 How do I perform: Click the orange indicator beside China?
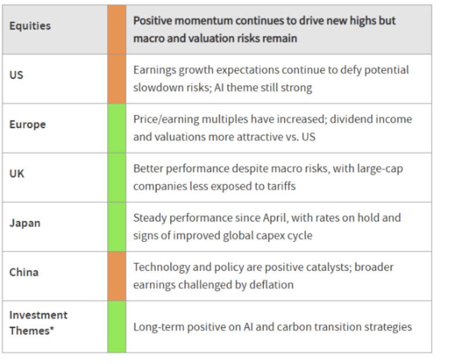coord(116,276)
